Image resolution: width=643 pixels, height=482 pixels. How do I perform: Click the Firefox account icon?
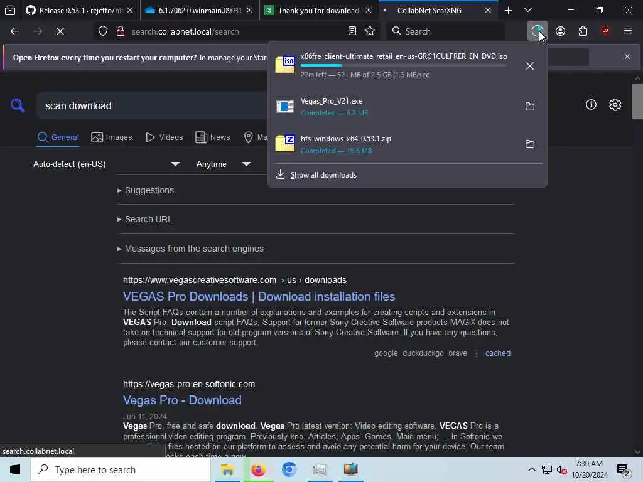pyautogui.click(x=560, y=31)
